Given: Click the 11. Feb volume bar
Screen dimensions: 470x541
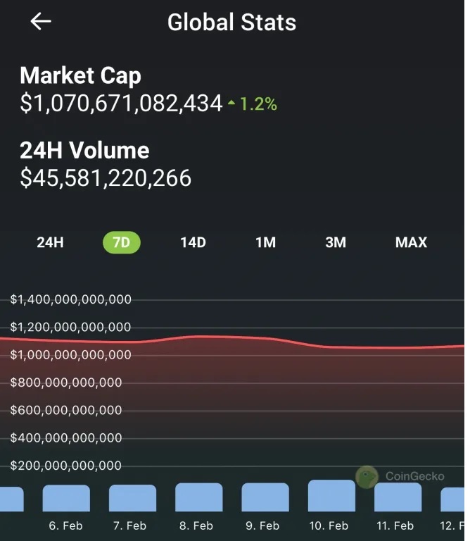Looking at the screenshot, I should click(x=398, y=497).
